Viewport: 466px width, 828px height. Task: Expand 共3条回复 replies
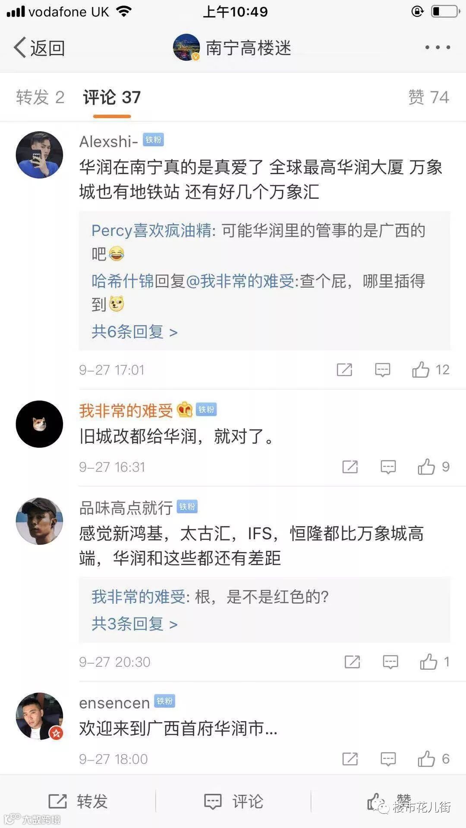click(x=135, y=624)
